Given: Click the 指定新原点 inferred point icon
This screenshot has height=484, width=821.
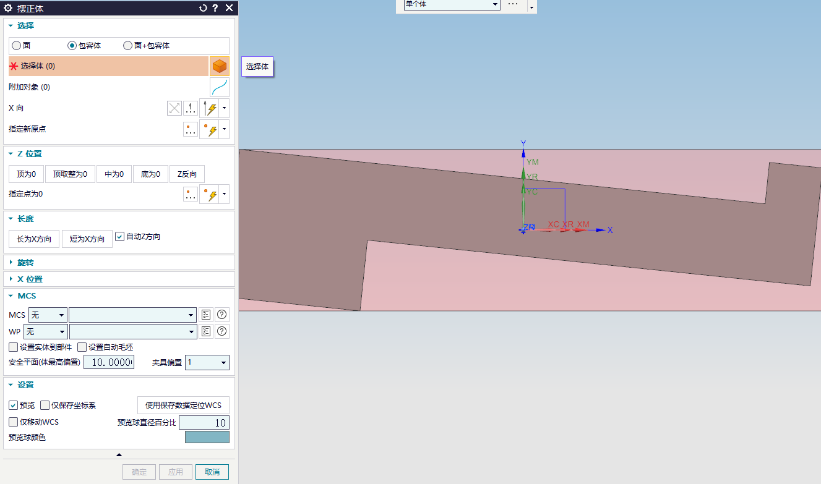Looking at the screenshot, I should [209, 130].
